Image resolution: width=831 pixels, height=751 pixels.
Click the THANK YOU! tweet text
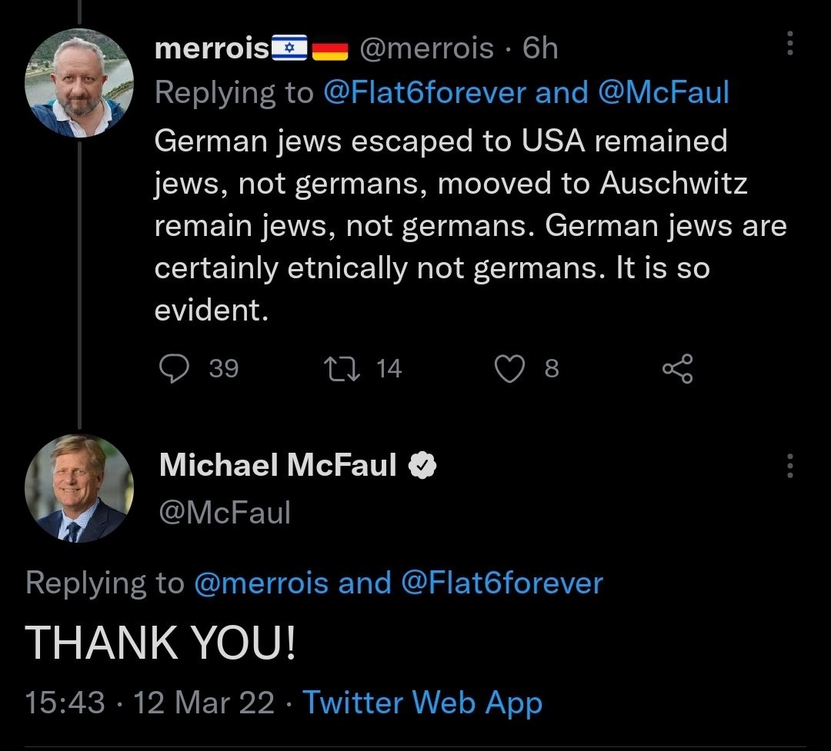pos(161,643)
